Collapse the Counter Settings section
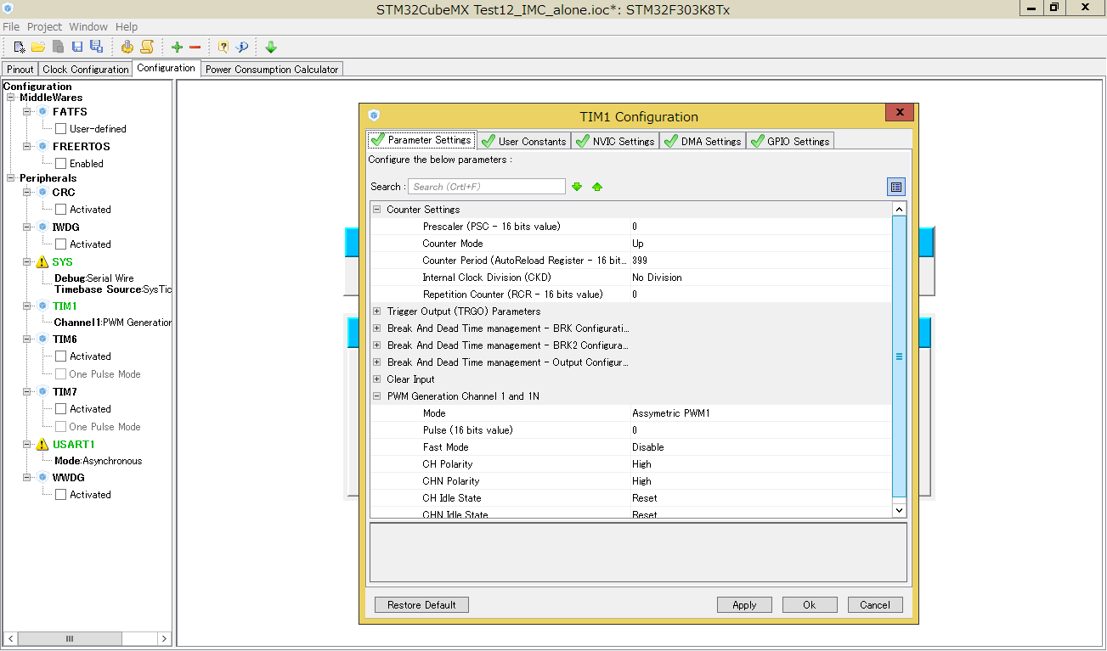Image resolution: width=1107 pixels, height=651 pixels. click(375, 209)
